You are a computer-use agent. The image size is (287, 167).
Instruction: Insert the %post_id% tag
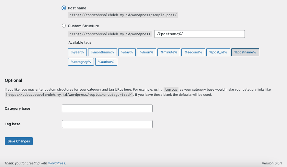point(218,52)
